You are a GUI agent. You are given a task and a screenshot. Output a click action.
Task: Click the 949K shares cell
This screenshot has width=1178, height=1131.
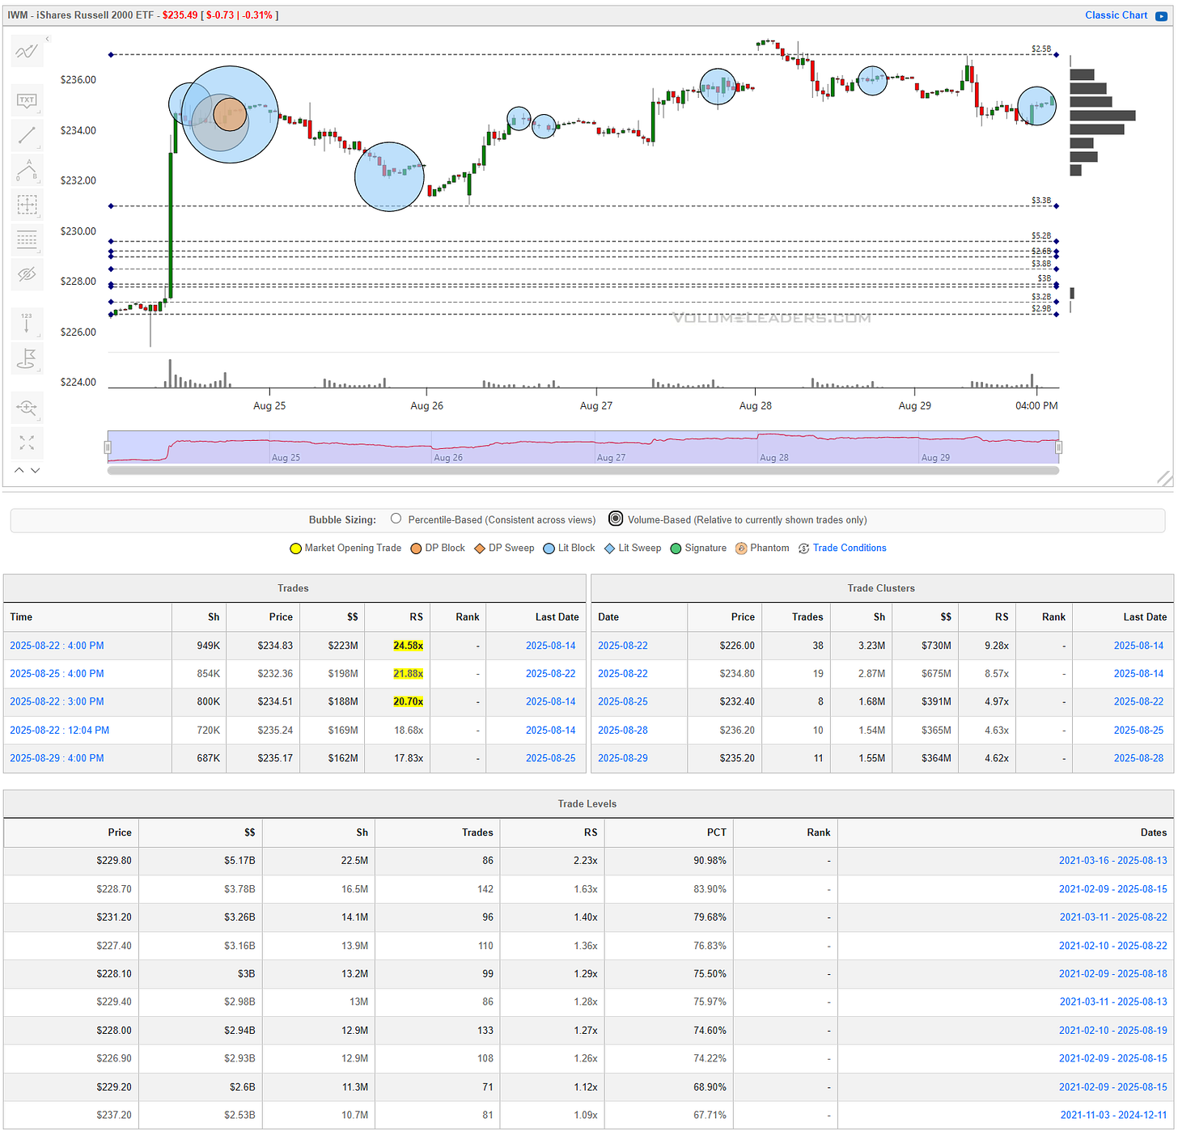208,646
